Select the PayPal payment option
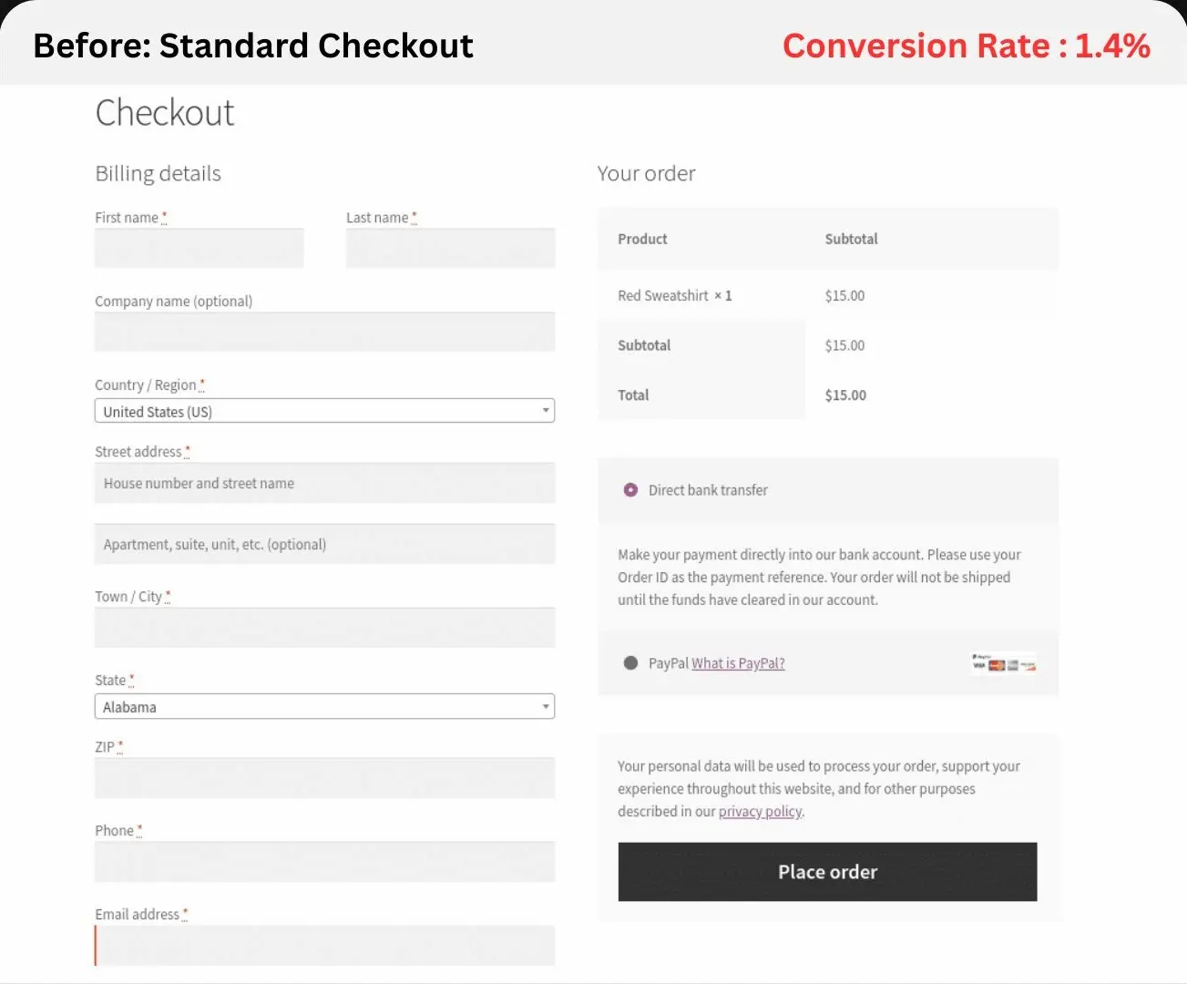Image resolution: width=1187 pixels, height=984 pixels. (x=630, y=663)
